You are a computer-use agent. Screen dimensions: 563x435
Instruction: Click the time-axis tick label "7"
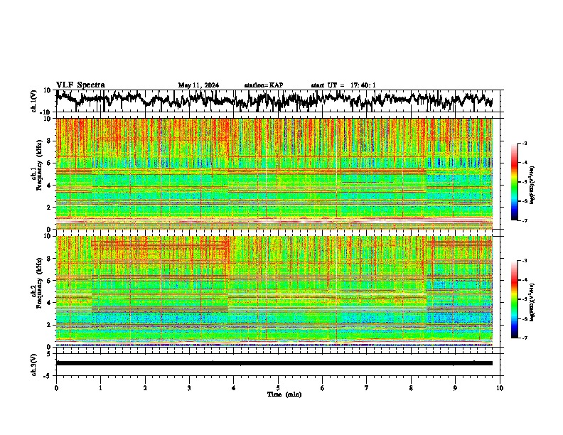pos(367,388)
